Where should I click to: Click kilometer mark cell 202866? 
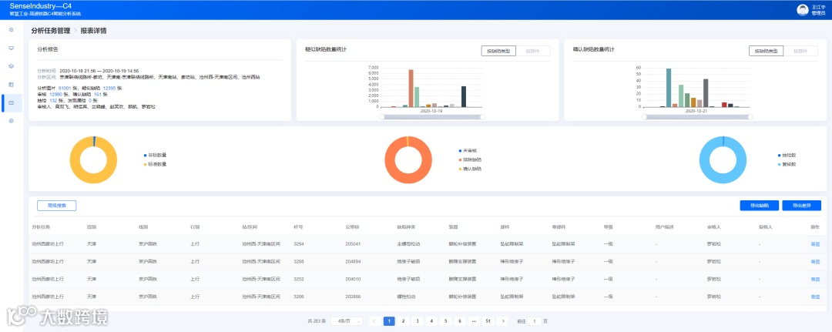tap(353, 297)
